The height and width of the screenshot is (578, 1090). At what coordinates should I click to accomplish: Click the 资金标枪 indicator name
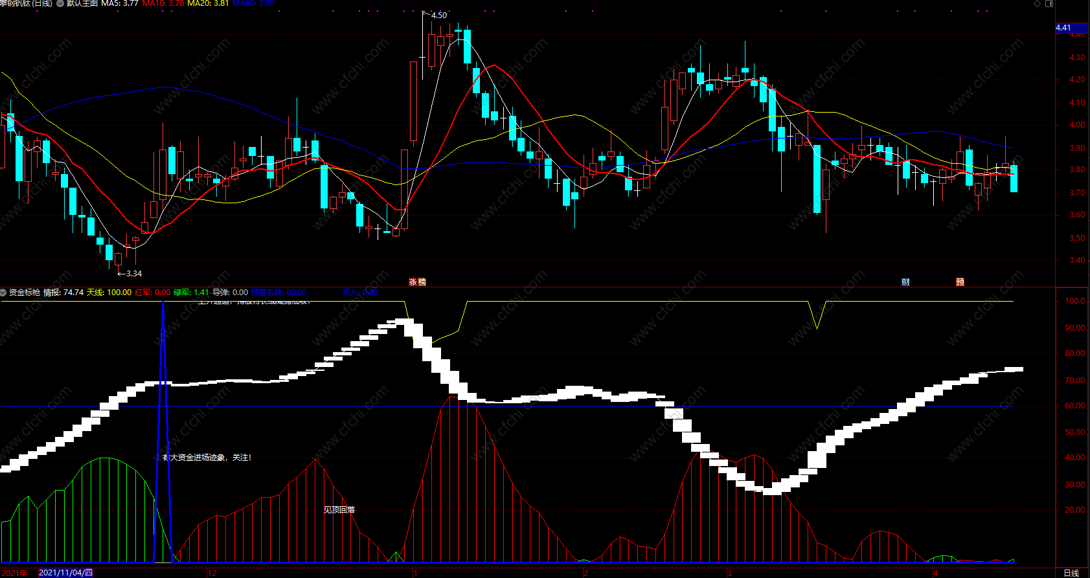pos(24,293)
